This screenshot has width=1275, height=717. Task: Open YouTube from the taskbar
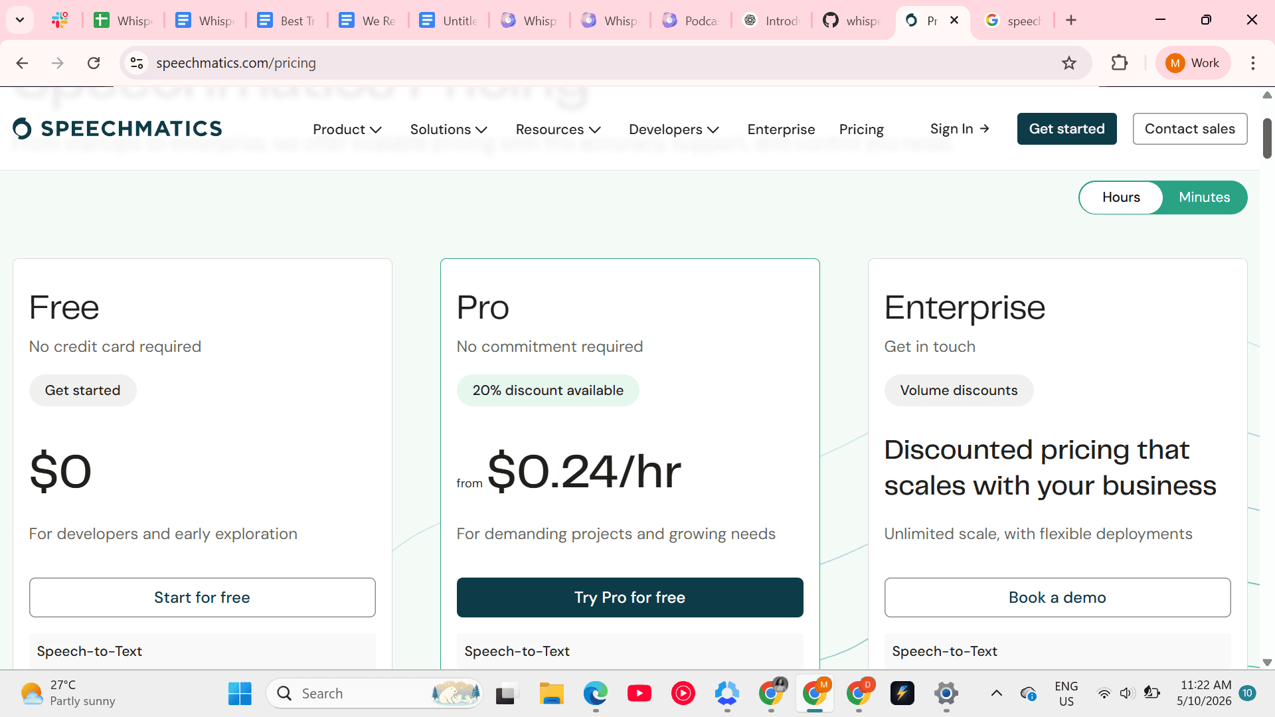639,694
